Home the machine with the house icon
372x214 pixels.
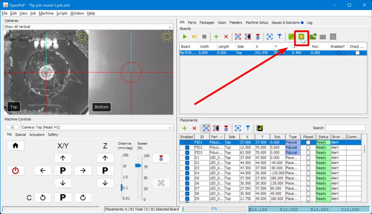click(x=15, y=146)
